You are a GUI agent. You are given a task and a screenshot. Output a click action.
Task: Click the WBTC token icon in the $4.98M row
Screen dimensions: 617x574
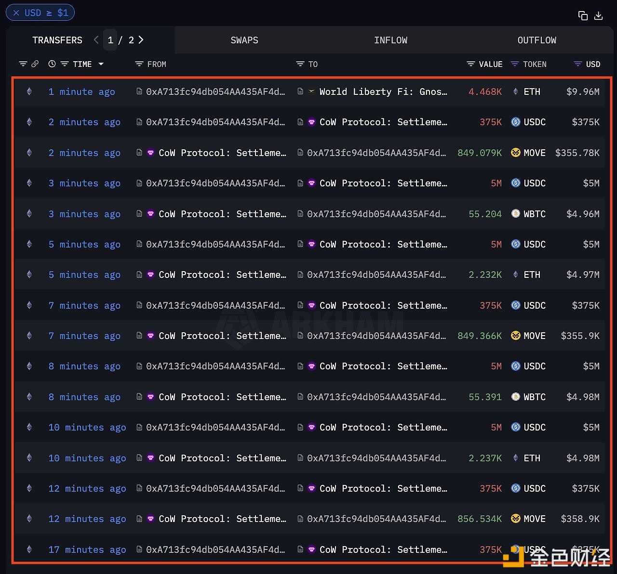coord(516,397)
